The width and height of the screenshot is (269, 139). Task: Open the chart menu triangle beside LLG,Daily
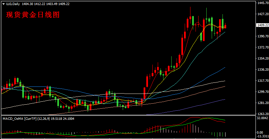(3, 4)
